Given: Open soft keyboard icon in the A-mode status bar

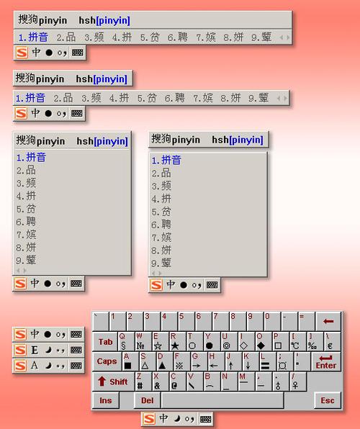Looking at the screenshot, I should tap(76, 366).
